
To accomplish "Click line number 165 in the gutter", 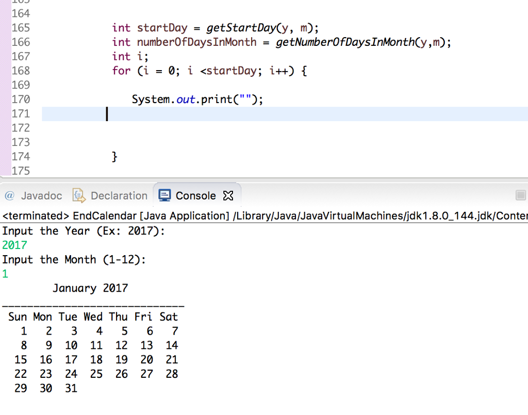I will (21, 28).
